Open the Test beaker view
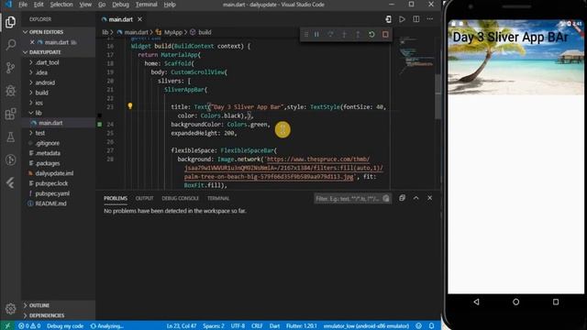This screenshot has width=587, height=330. point(10,137)
